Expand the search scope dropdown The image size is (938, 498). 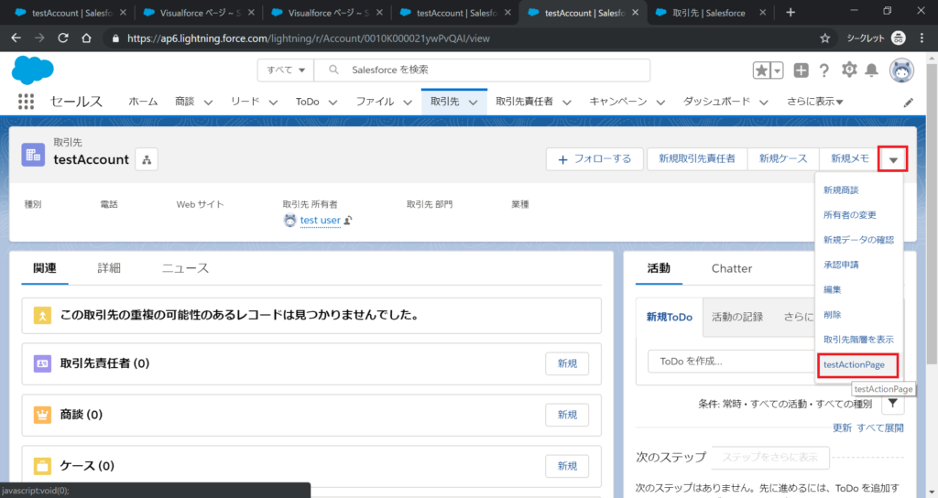click(x=285, y=70)
